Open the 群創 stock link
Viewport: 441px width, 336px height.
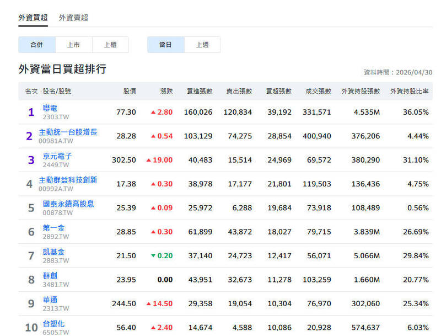(x=50, y=275)
